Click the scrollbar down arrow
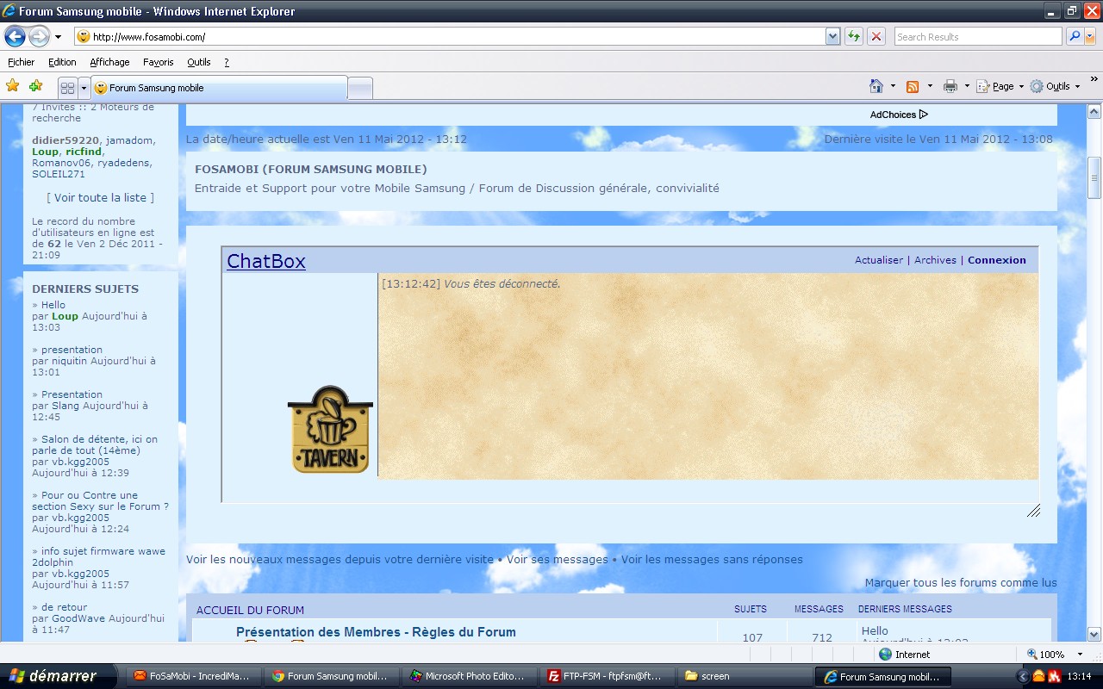 (1094, 633)
